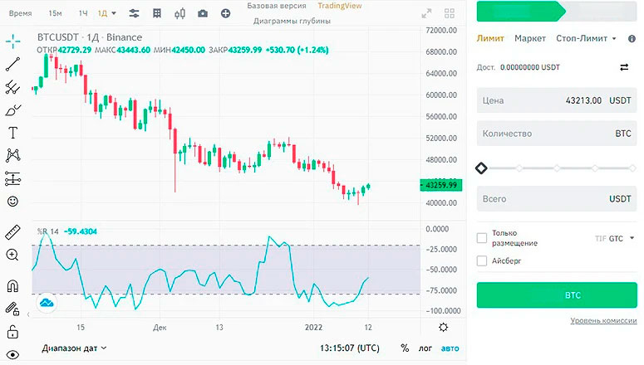
Task: Enable the 'Только размещение' checkbox
Action: 482,239
